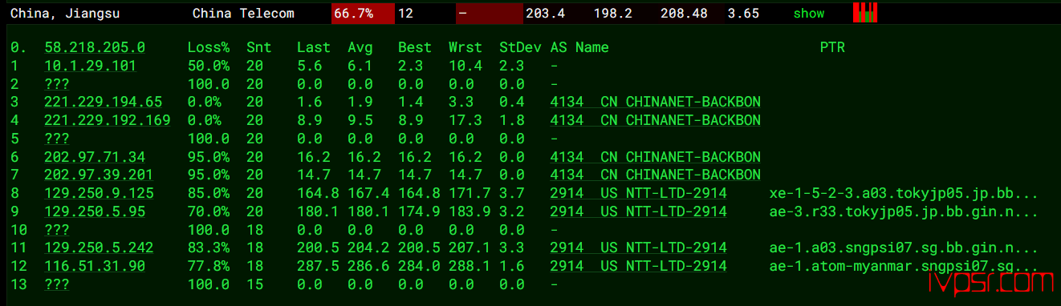The width and height of the screenshot is (1061, 306).
Task: Open AS 2914 NTT link on hop 9
Action: [638, 211]
